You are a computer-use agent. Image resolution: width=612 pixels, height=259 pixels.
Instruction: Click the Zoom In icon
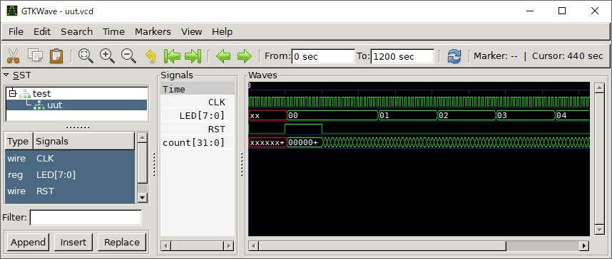point(107,56)
